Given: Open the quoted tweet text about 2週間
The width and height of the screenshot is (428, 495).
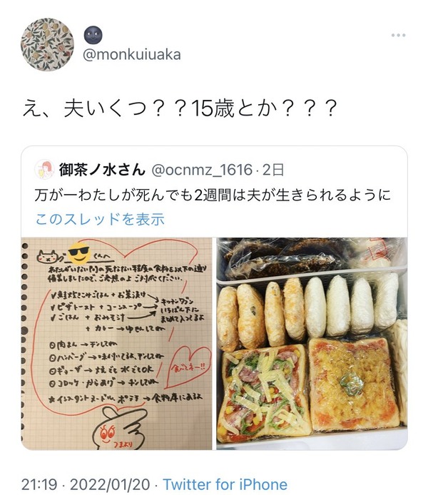Looking at the screenshot, I should (x=213, y=195).
